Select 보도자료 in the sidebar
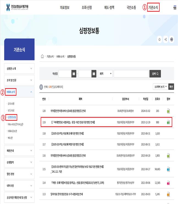178x204 pixels. [x=11, y=110]
